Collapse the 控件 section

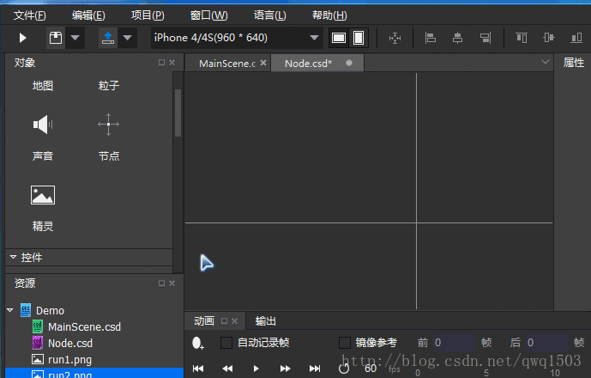[x=13, y=257]
